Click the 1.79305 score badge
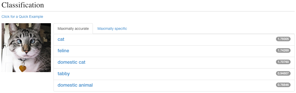Screen dimensions: 296x93 pos(283,39)
